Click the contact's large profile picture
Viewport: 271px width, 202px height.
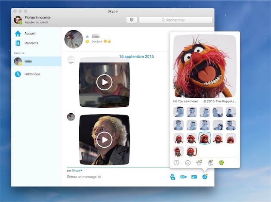(x=74, y=39)
